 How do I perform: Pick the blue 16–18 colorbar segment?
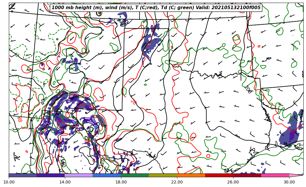click(x=107, y=175)
